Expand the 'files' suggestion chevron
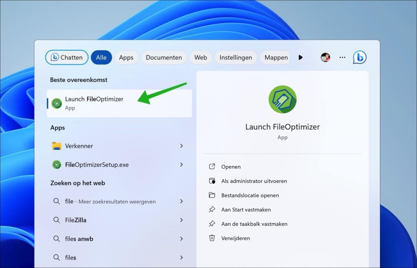The height and width of the screenshot is (268, 417). coord(181,258)
